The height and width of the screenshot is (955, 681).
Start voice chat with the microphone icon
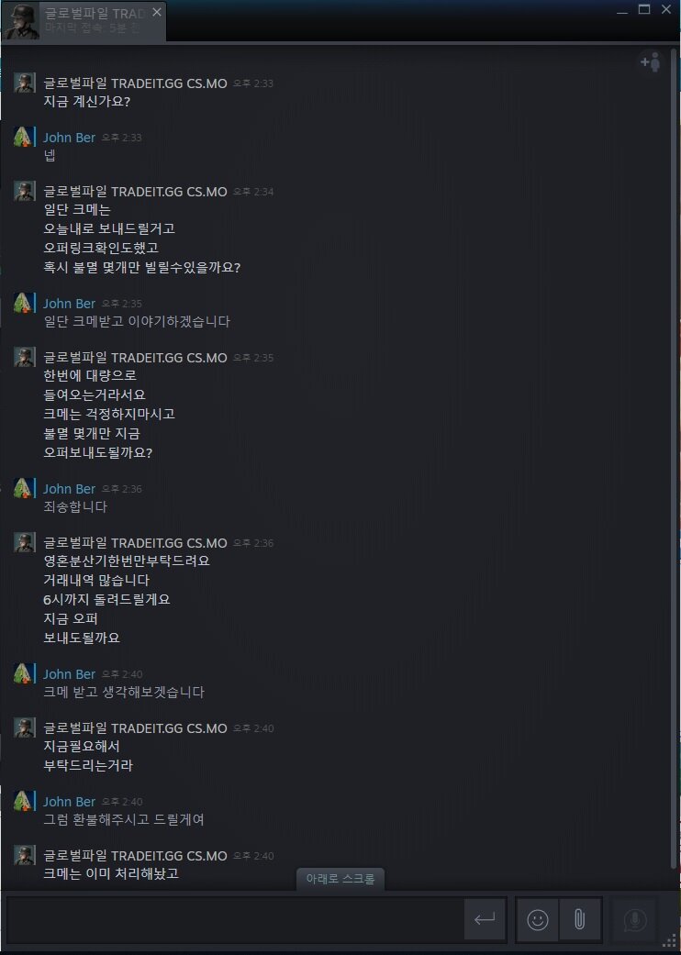[635, 919]
